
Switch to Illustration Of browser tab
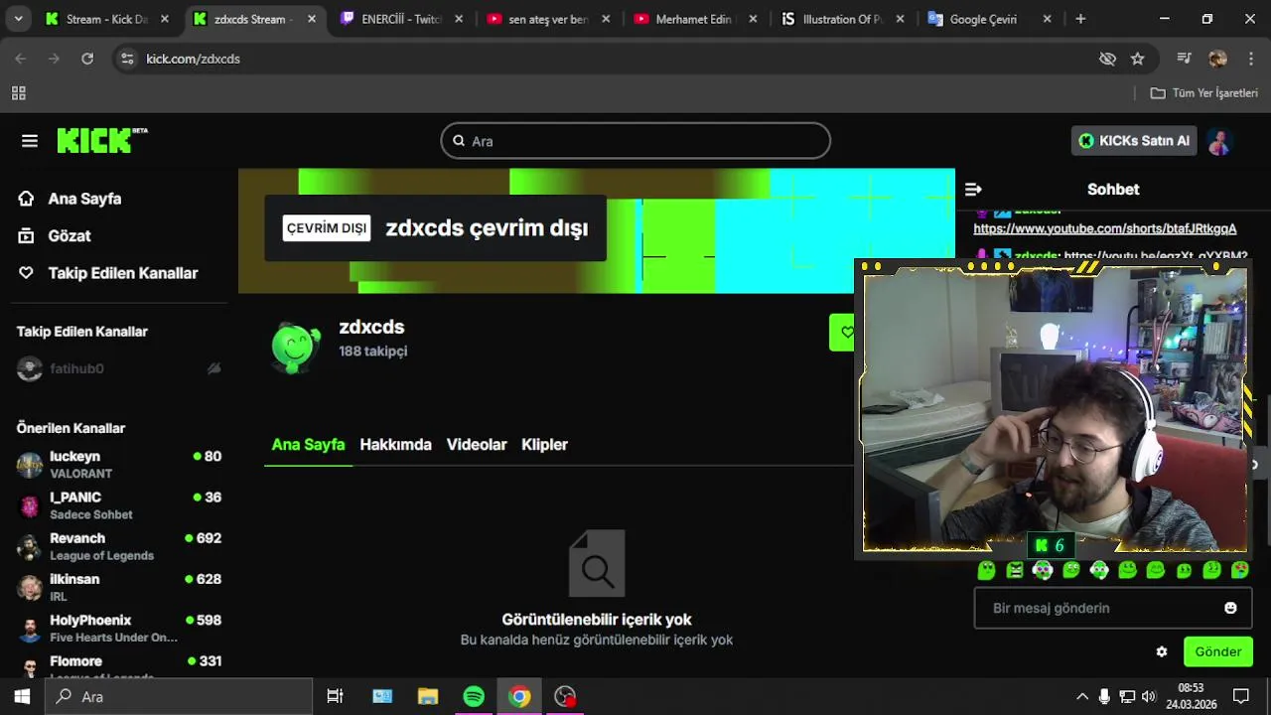coord(842,19)
